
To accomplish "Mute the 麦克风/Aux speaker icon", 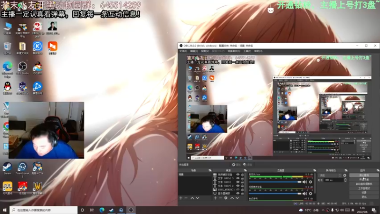I will [305, 182].
